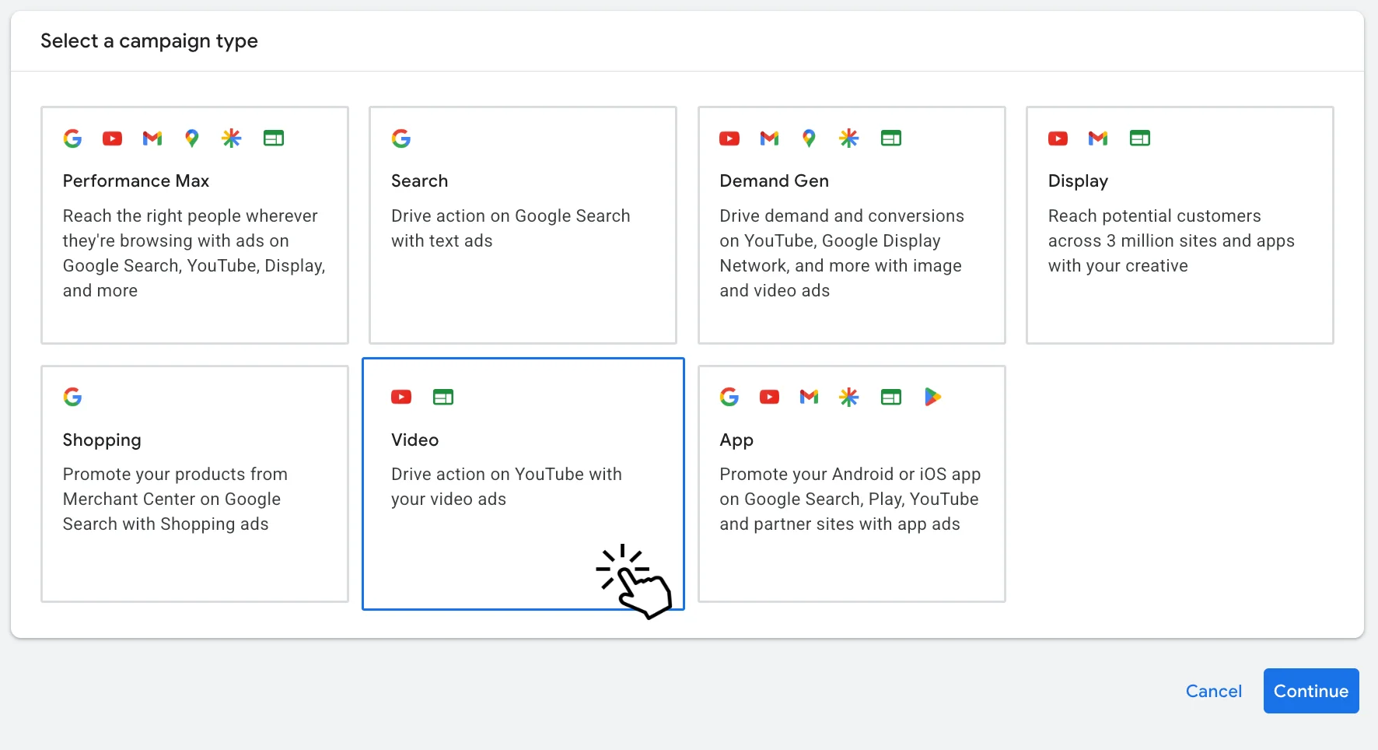Click the Gmail icon in Performance Max card
This screenshot has height=750, width=1378.
click(152, 138)
